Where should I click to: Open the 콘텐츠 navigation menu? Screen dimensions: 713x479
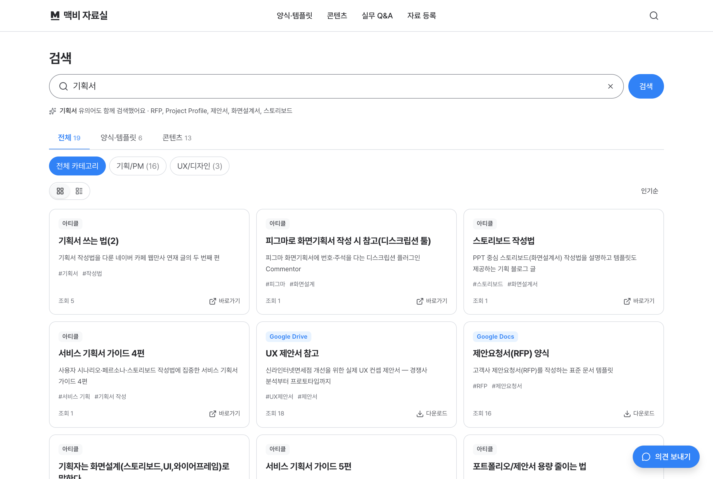[x=337, y=16]
